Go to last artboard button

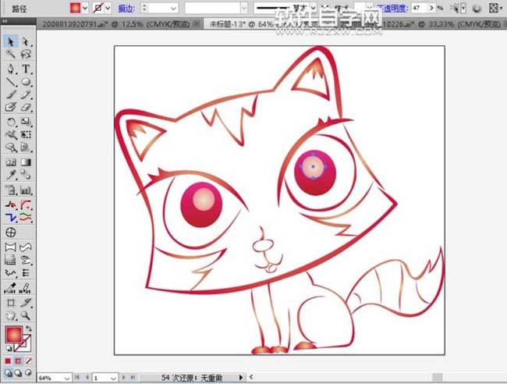(x=133, y=378)
